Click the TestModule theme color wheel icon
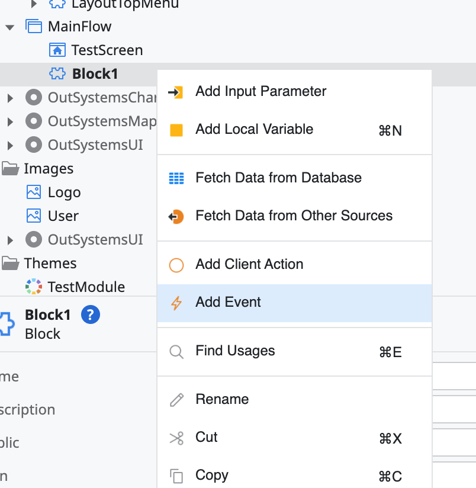Screen dimensions: 476x488 [x=34, y=287]
